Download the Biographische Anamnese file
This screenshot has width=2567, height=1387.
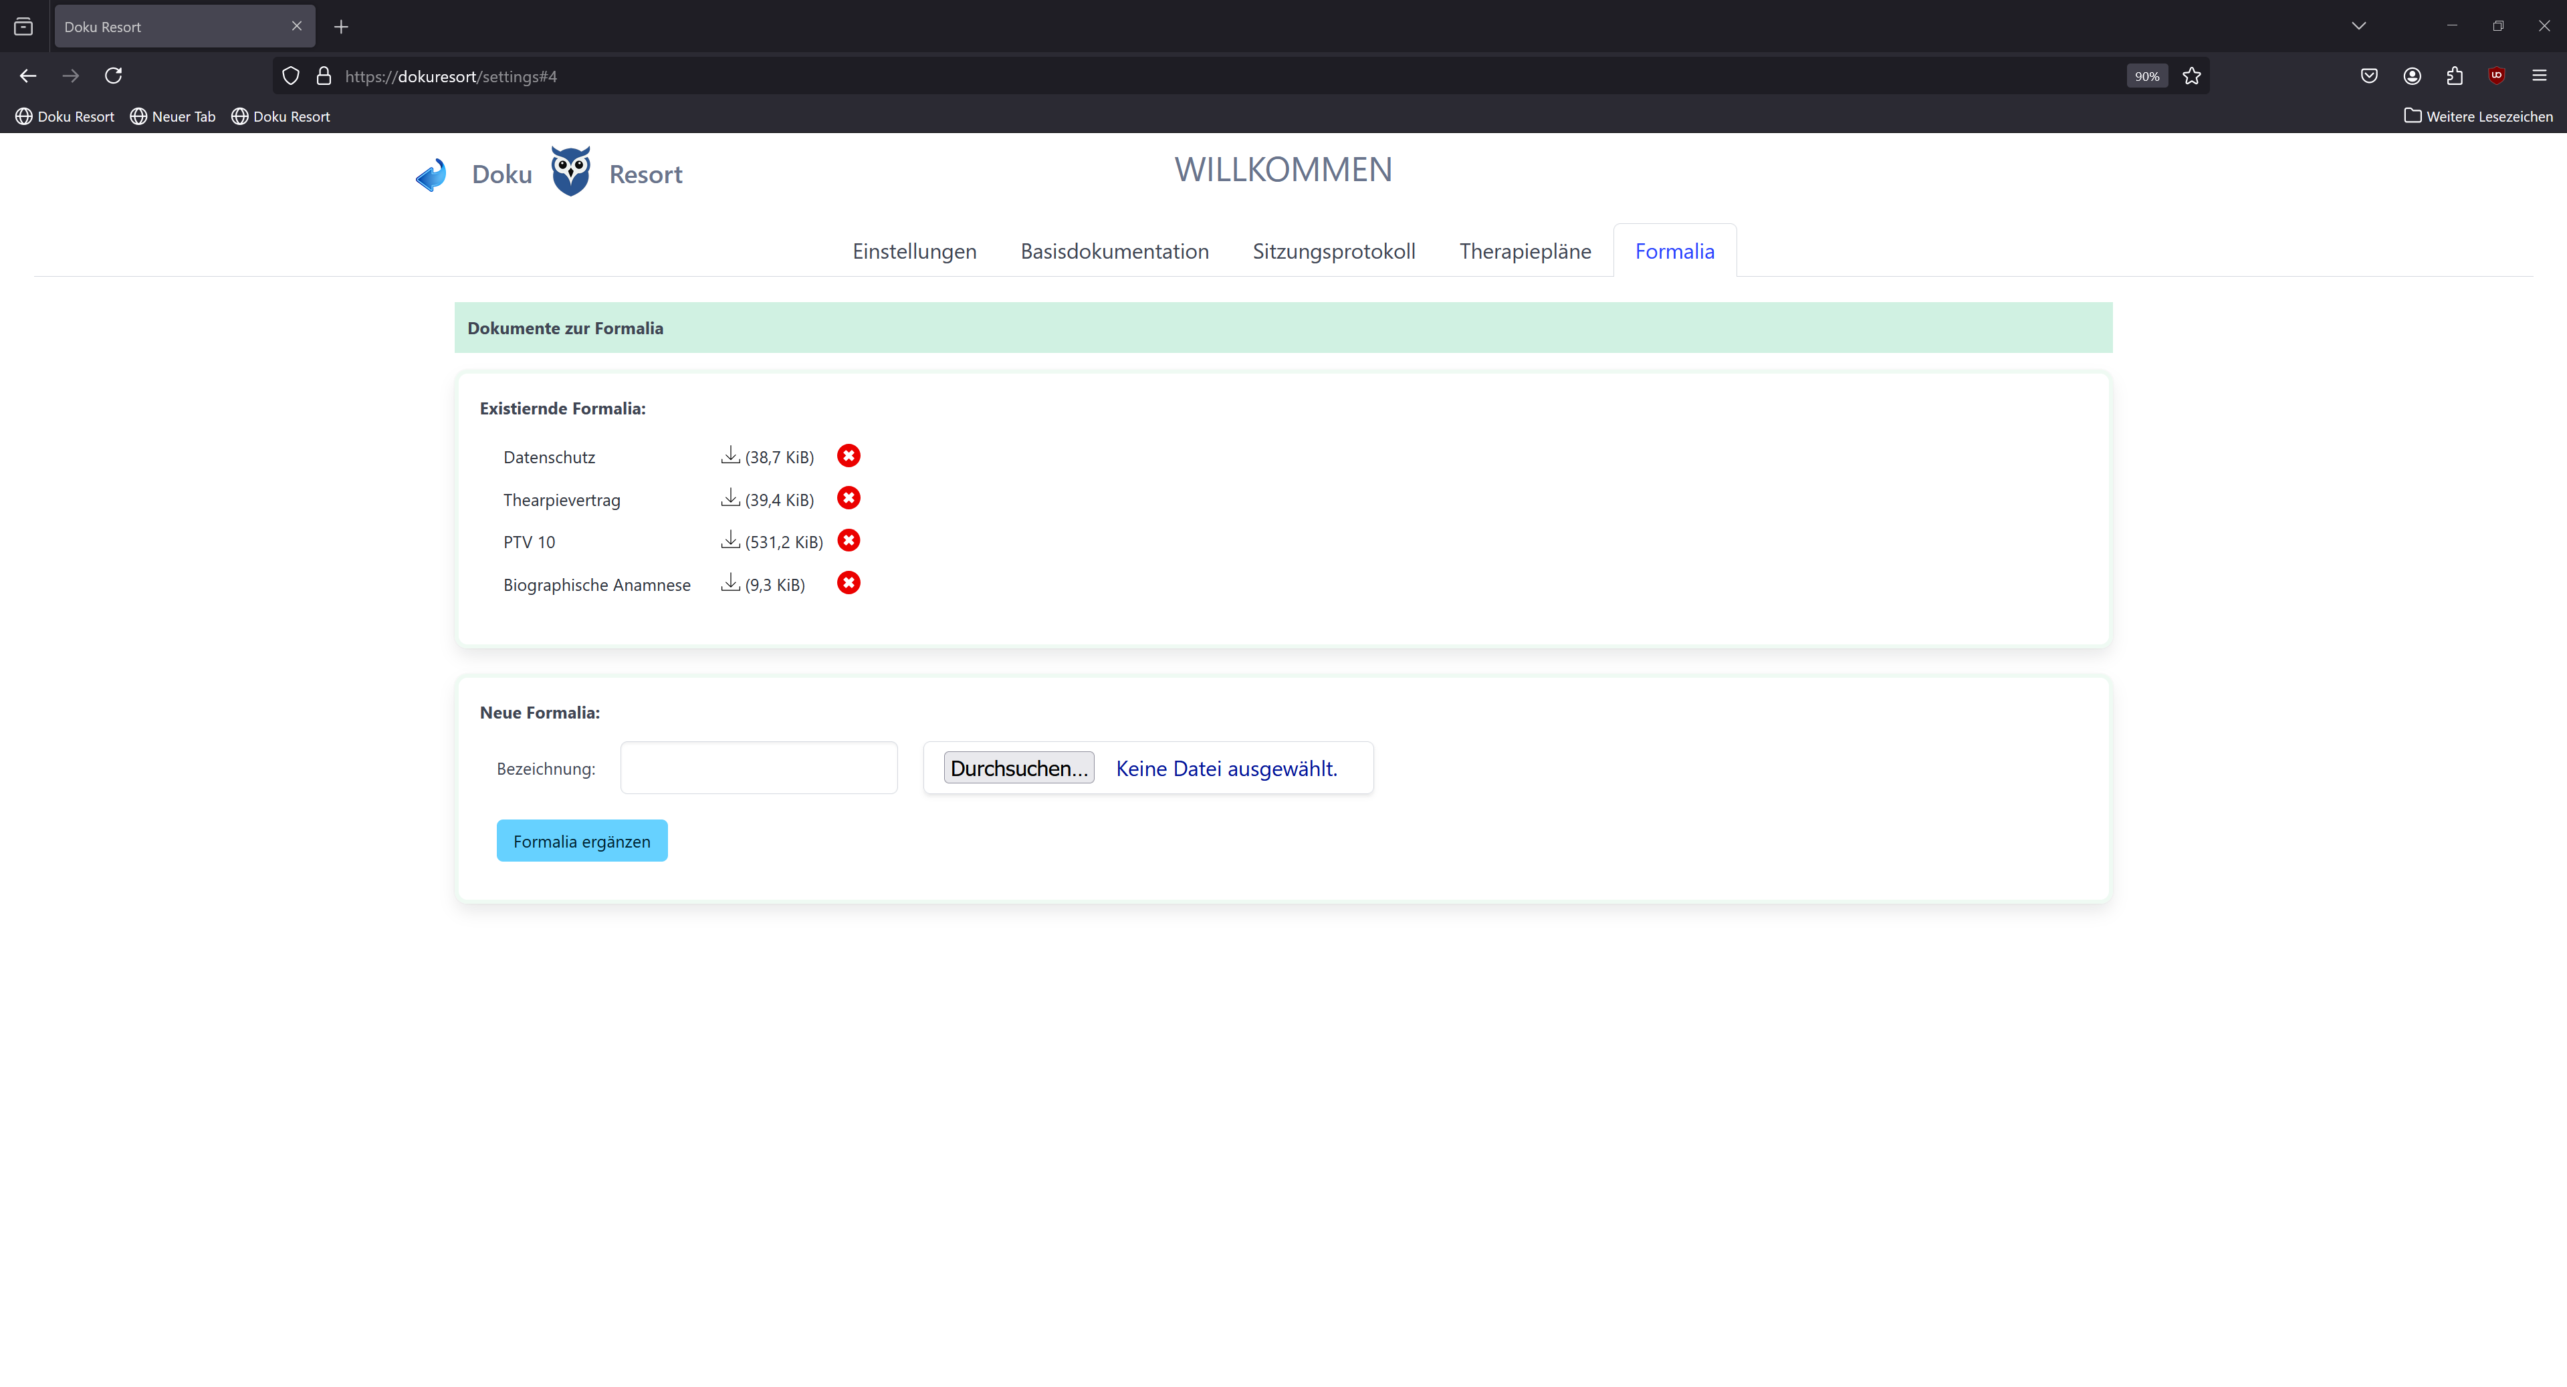coord(730,583)
